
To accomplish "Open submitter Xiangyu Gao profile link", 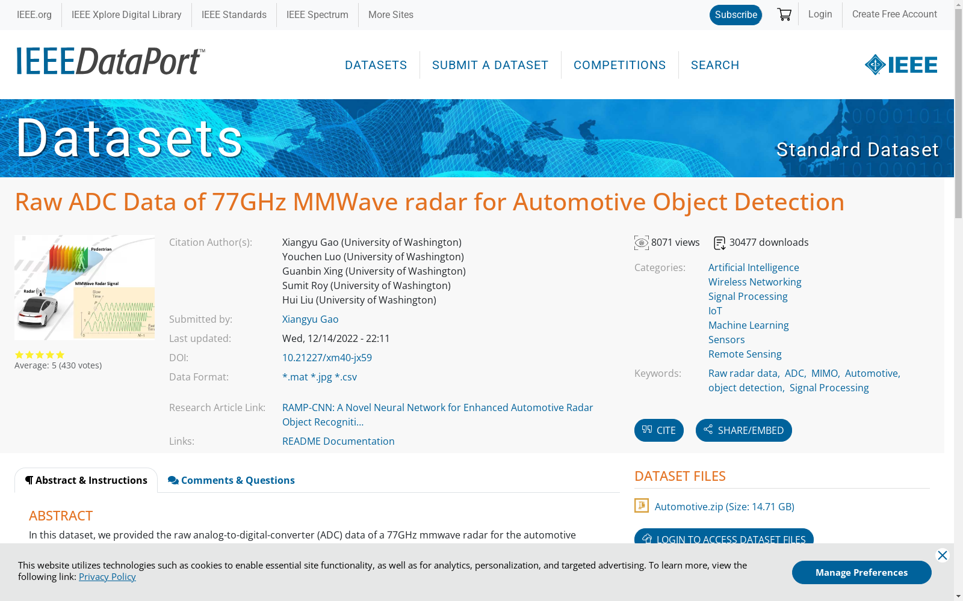I will click(311, 319).
